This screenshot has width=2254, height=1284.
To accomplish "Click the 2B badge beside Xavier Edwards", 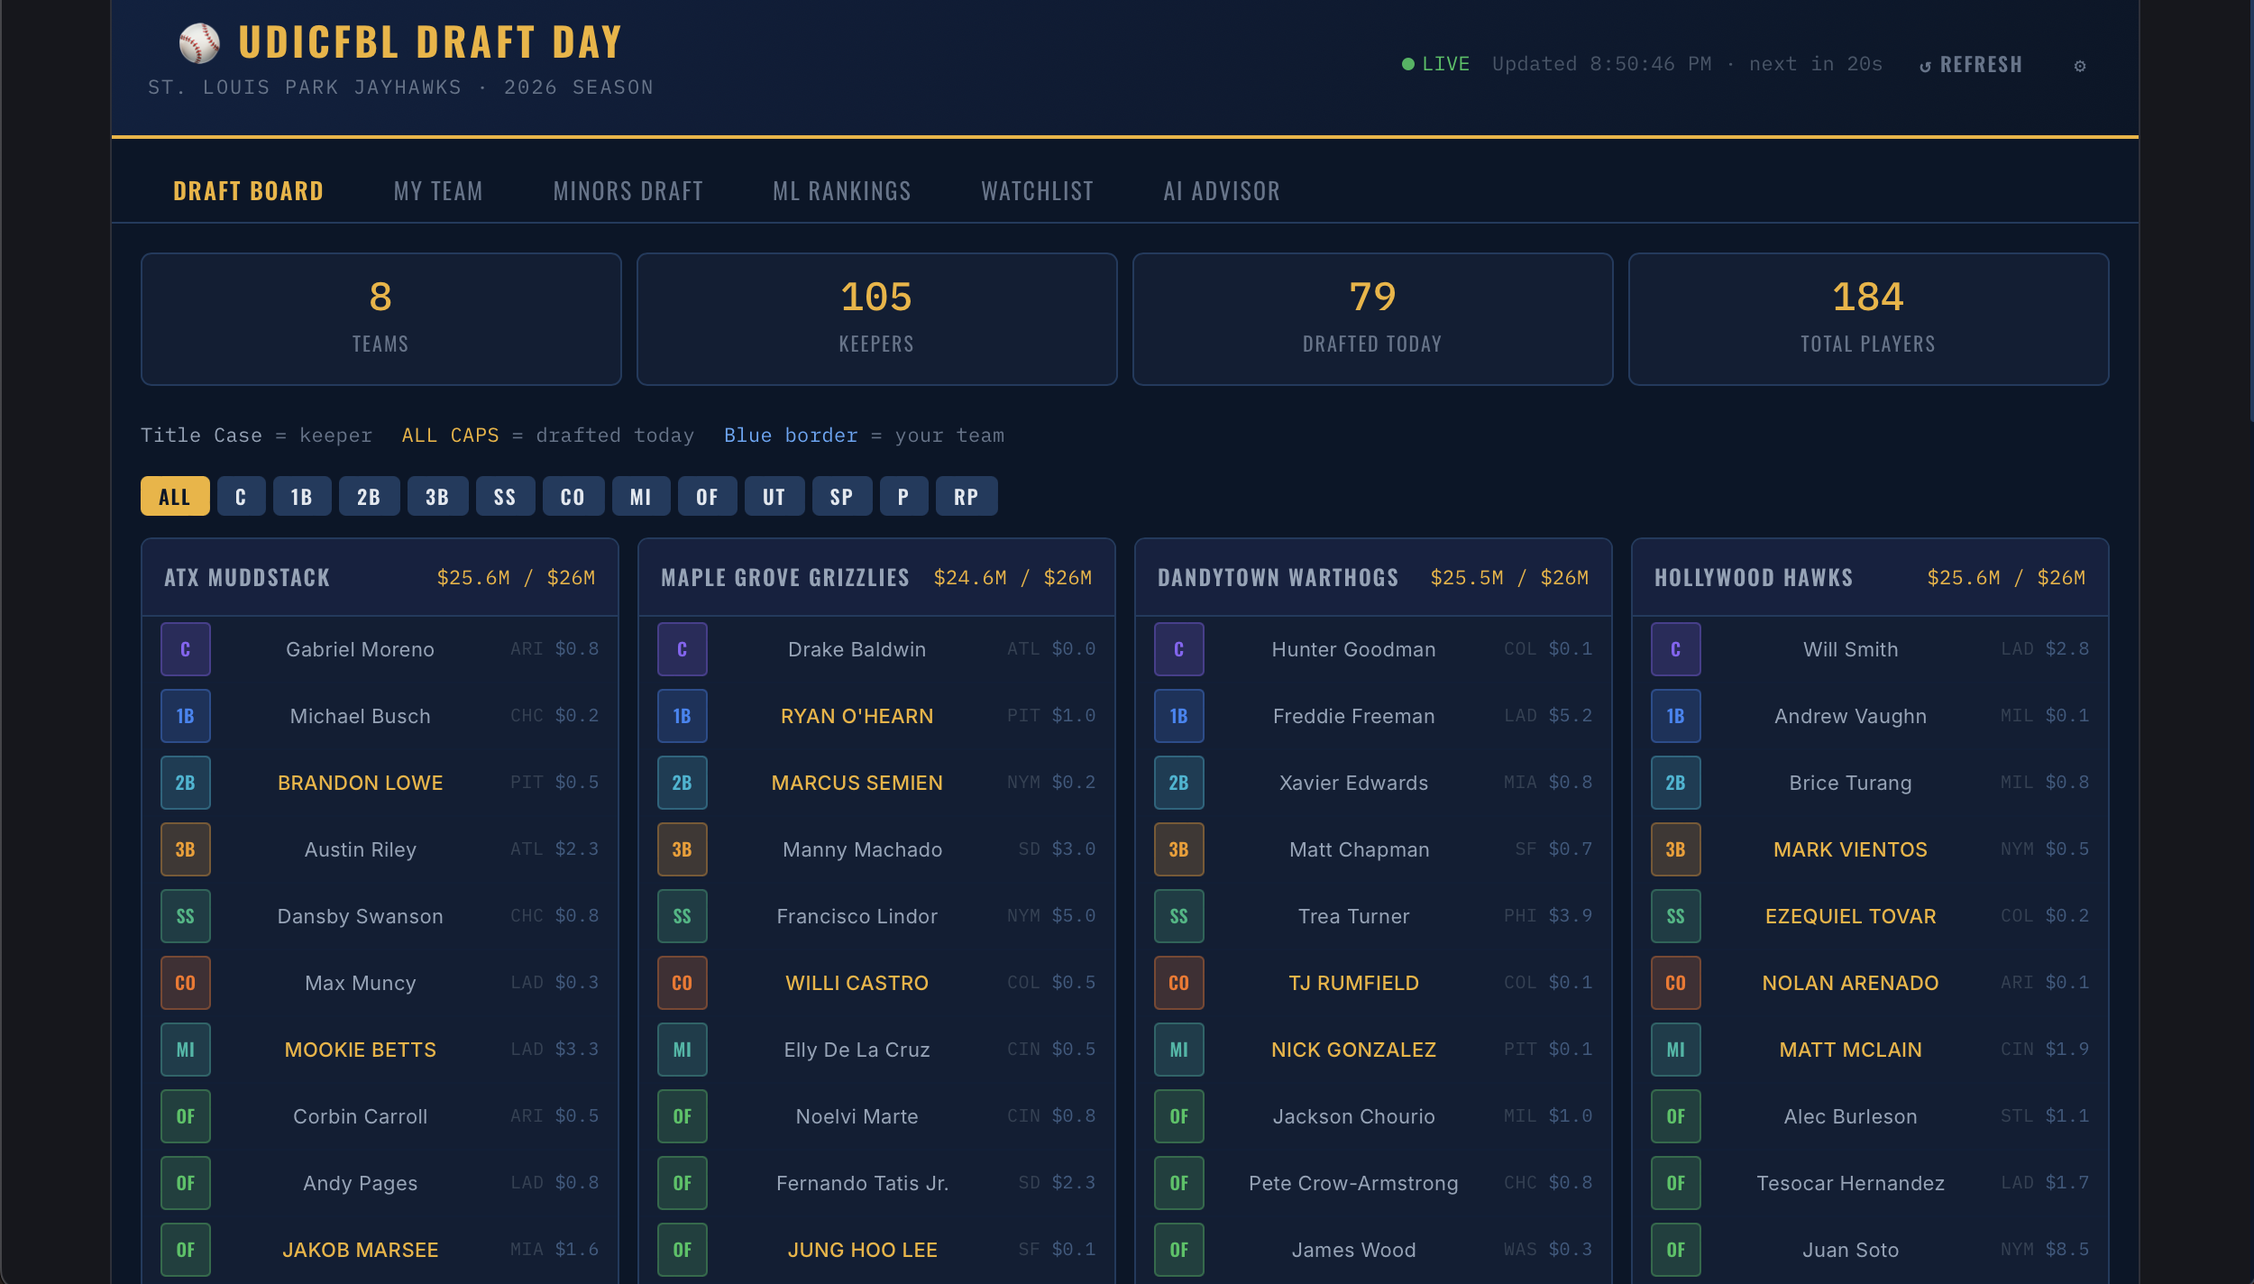I will (x=1179, y=783).
